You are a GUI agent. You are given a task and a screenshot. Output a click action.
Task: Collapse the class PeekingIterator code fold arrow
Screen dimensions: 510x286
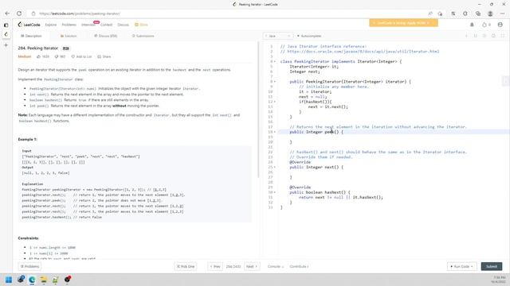[x=274, y=62]
